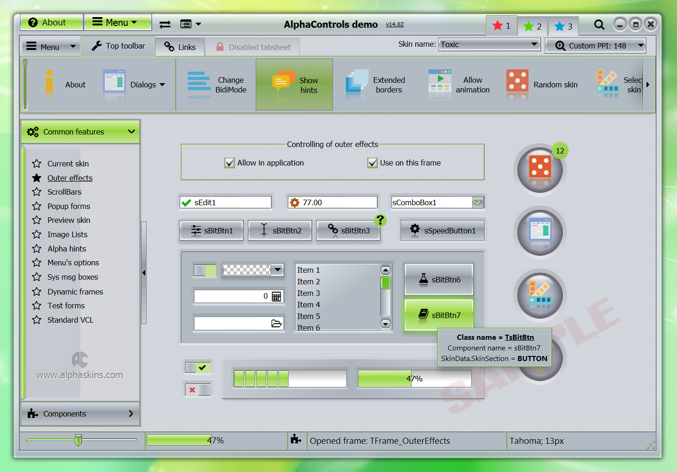Open the Custom PPI: 148 dropdown
Viewport: 677px width, 472px height.
(x=640, y=45)
